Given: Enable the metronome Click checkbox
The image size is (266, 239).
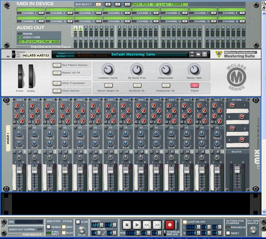Looking at the screenshot, I should point(78,222).
